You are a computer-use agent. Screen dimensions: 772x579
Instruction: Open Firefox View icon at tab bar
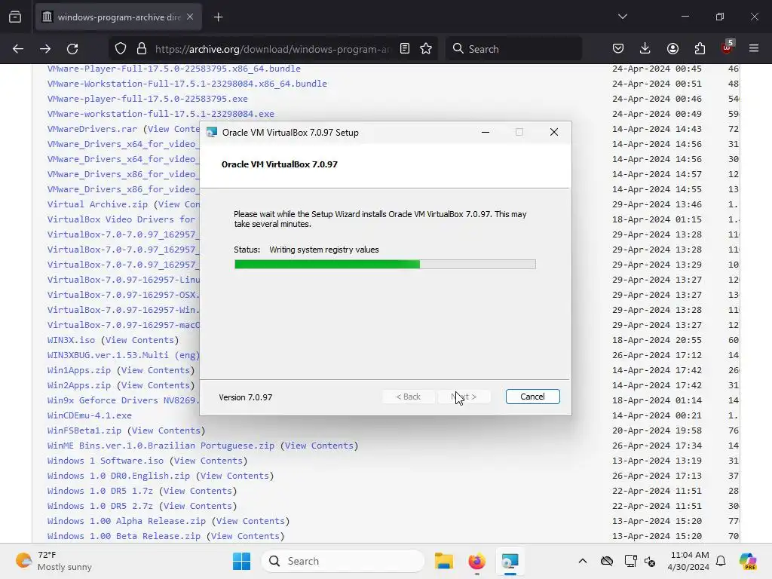click(15, 17)
